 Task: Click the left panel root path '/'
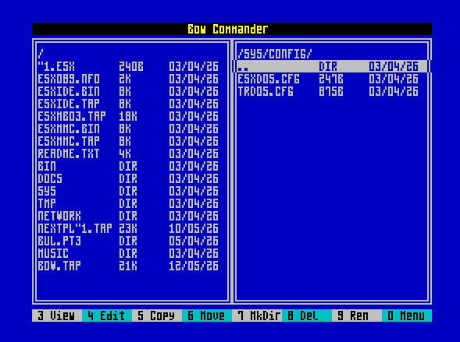[x=41, y=54]
